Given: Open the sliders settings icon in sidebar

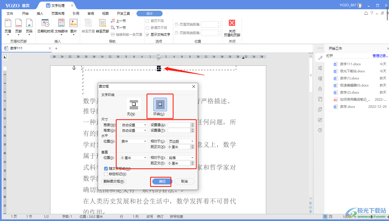Looking at the screenshot, I should tap(320, 68).
